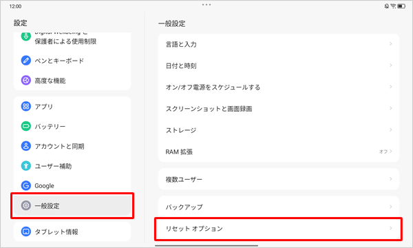This screenshot has width=413, height=248.
Task: Open タブレット情報 in sidebar
Action: click(72, 231)
